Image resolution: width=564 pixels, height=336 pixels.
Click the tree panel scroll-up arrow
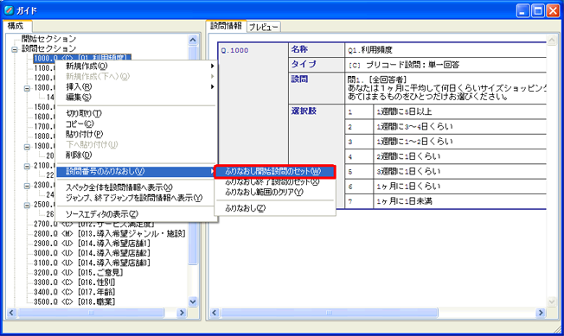(193, 40)
